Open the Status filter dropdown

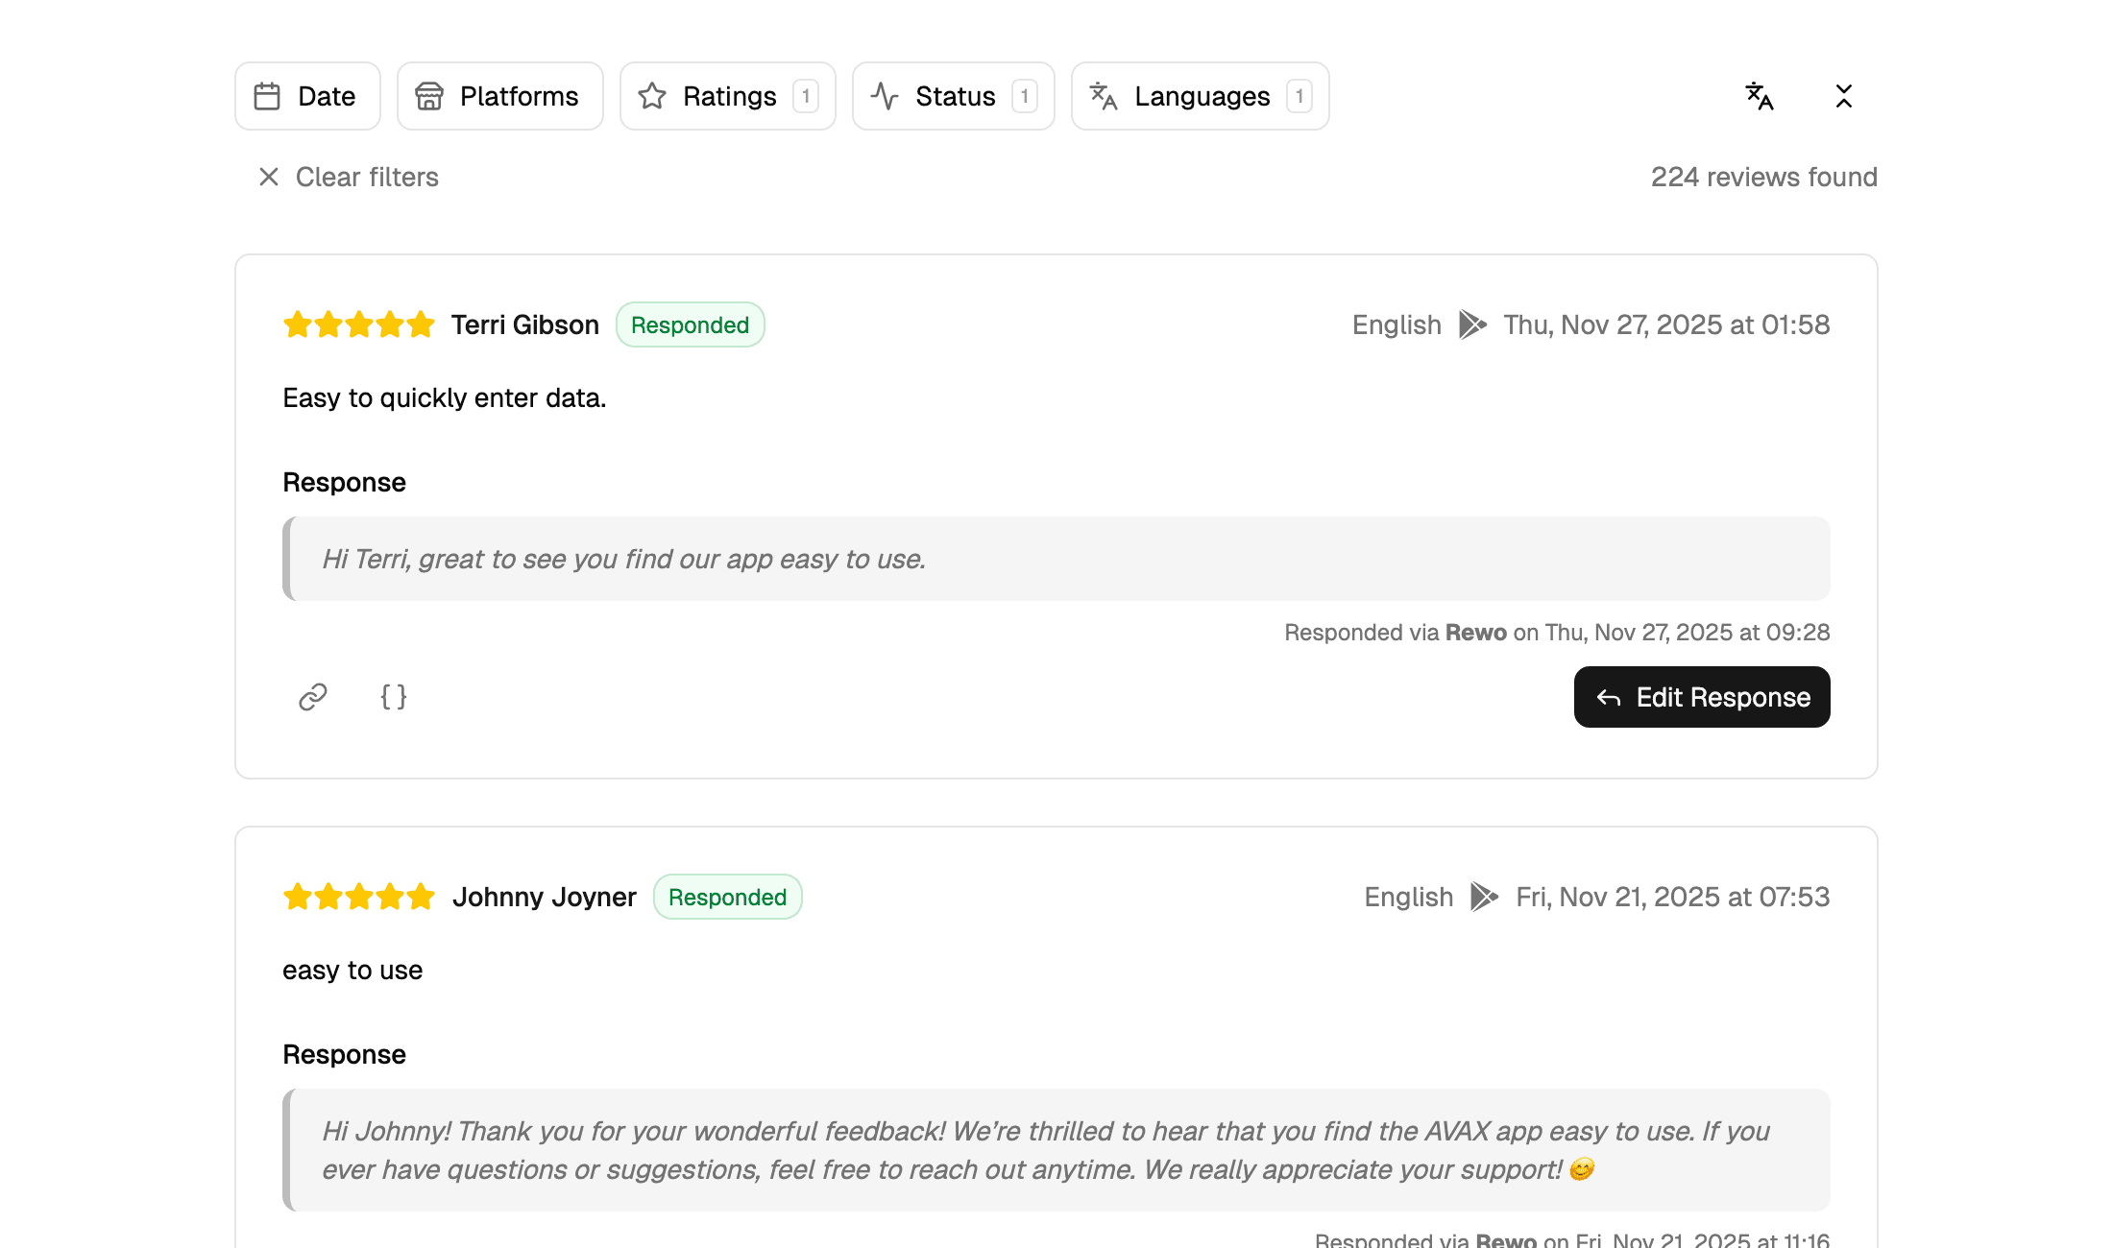pyautogui.click(x=953, y=96)
